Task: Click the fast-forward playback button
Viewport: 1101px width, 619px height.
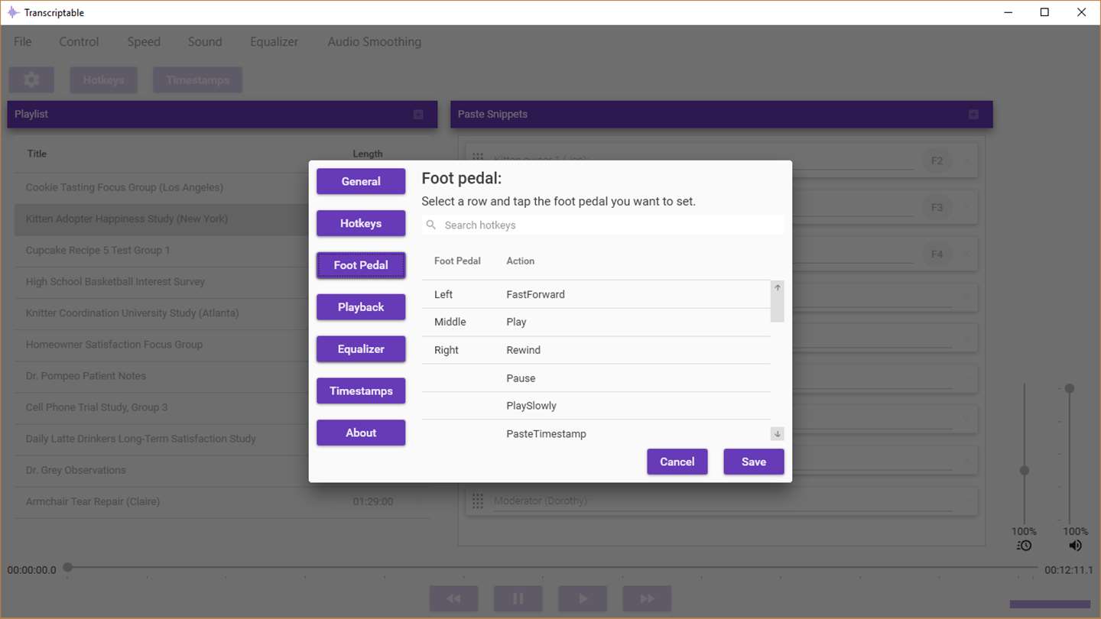Action: 647,598
